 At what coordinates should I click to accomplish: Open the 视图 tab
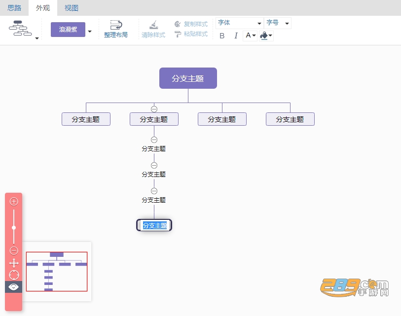click(x=72, y=8)
